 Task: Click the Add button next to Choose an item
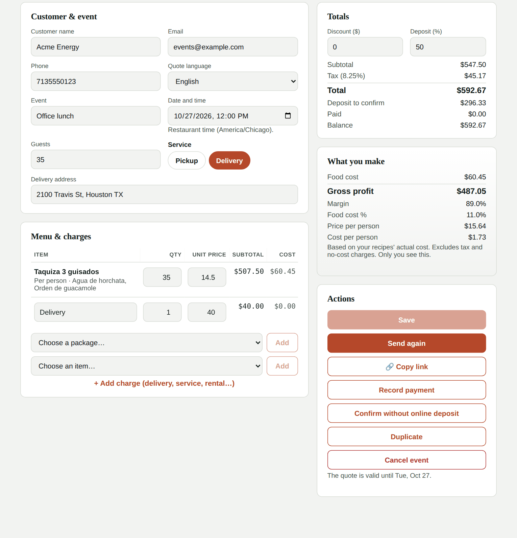tap(282, 366)
